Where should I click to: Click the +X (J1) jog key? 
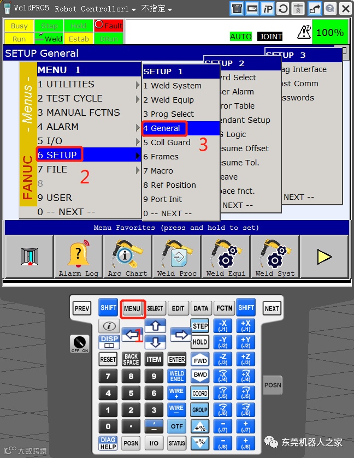click(x=245, y=326)
